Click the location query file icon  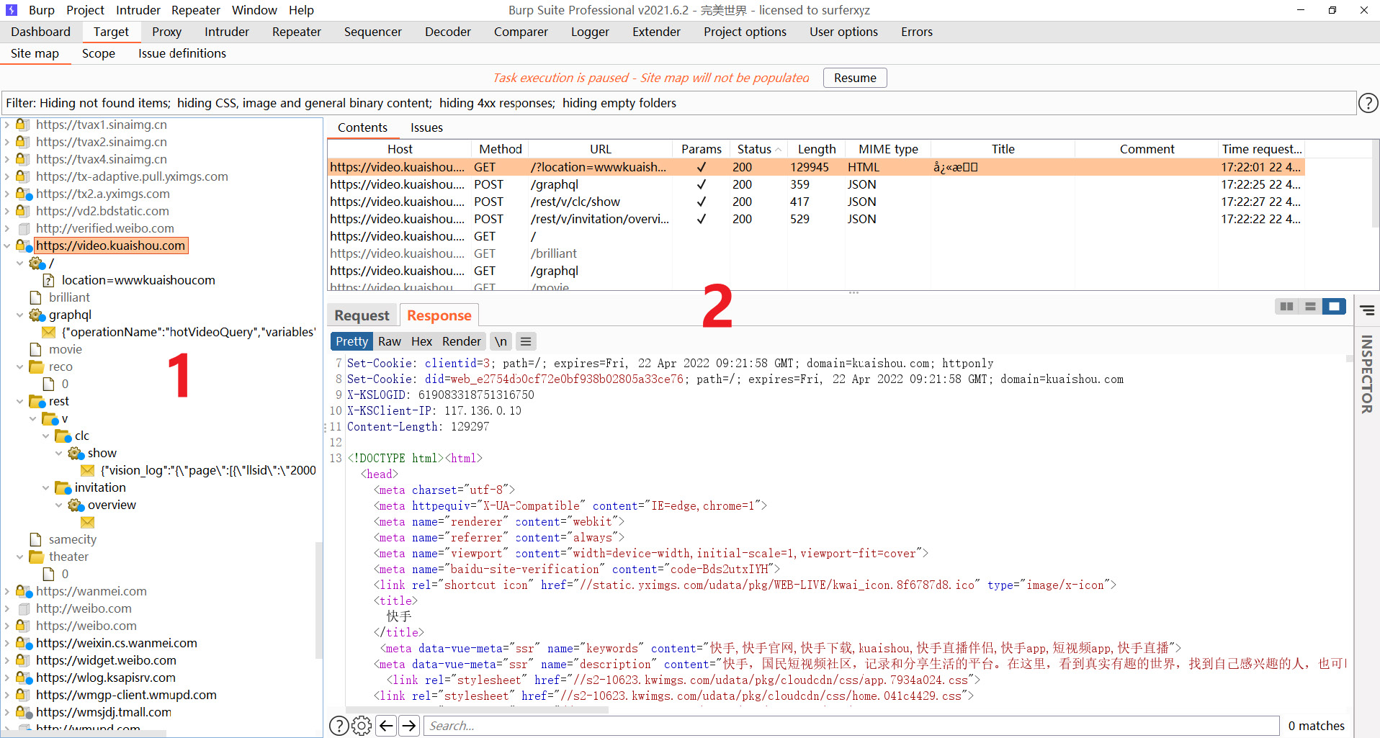click(49, 280)
